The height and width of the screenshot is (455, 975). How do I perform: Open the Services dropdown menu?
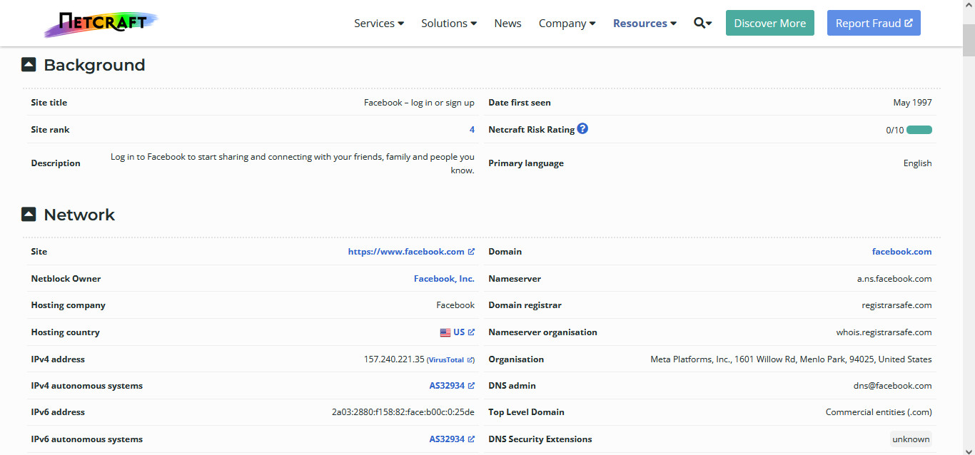(379, 24)
